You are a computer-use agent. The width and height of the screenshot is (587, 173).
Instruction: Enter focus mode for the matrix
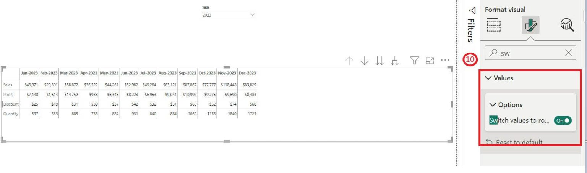430,61
